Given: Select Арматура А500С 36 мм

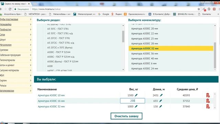Looking at the screenshot, I should 144,54.
